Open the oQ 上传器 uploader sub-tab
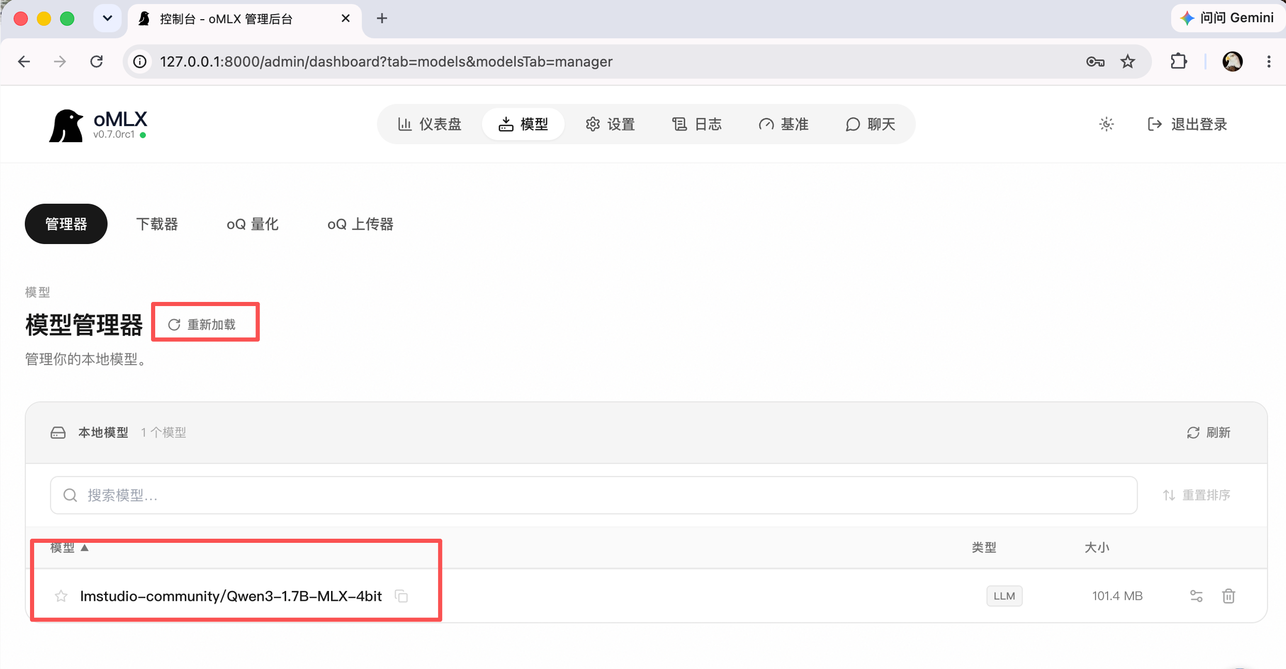1286x669 pixels. 361,224
